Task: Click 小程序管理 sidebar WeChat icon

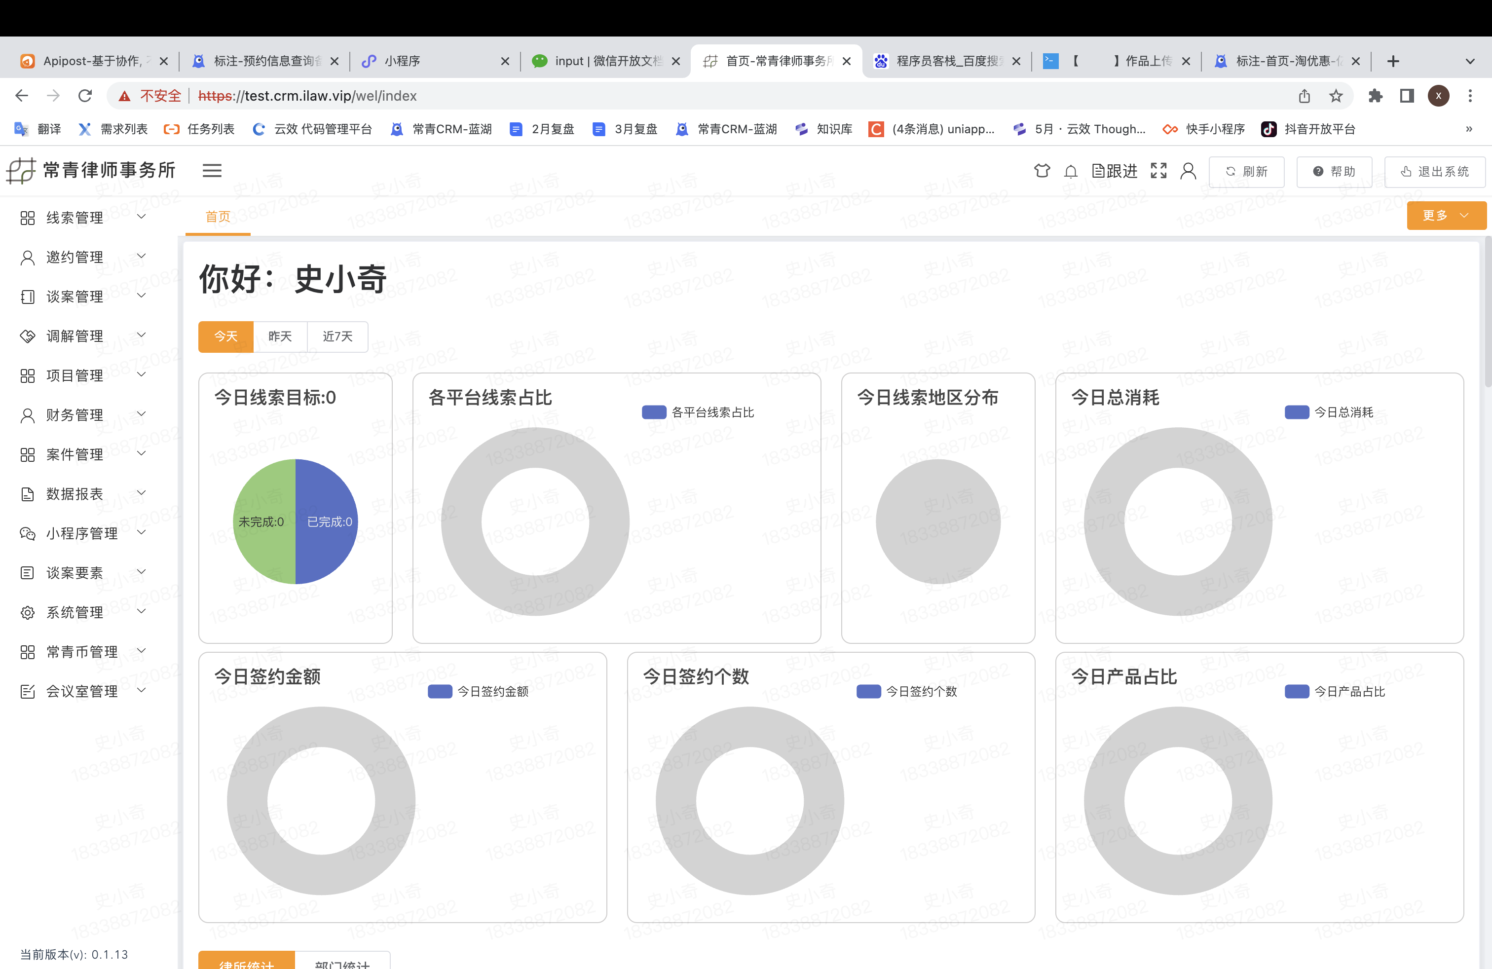Action: [28, 533]
